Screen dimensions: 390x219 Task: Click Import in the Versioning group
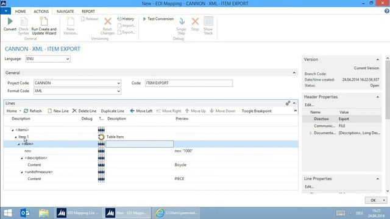click(126, 26)
